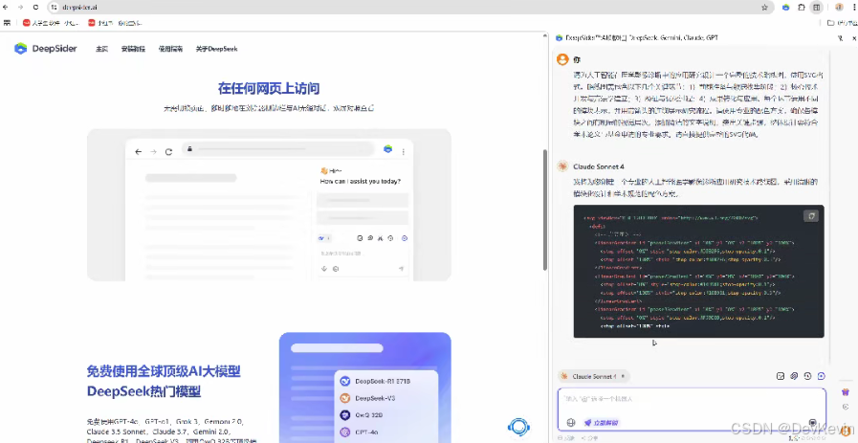The width and height of the screenshot is (858, 443).
Task: Click the 分享 share link below input
Action: pos(590,438)
